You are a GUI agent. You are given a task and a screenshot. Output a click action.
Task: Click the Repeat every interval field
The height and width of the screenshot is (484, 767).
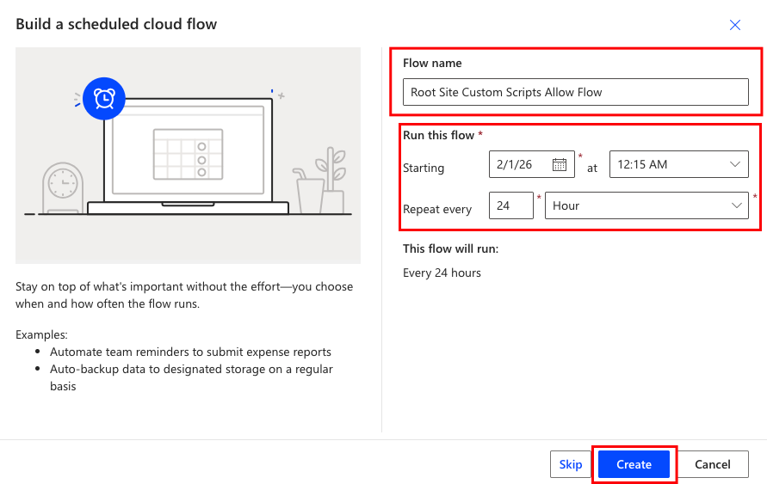511,205
